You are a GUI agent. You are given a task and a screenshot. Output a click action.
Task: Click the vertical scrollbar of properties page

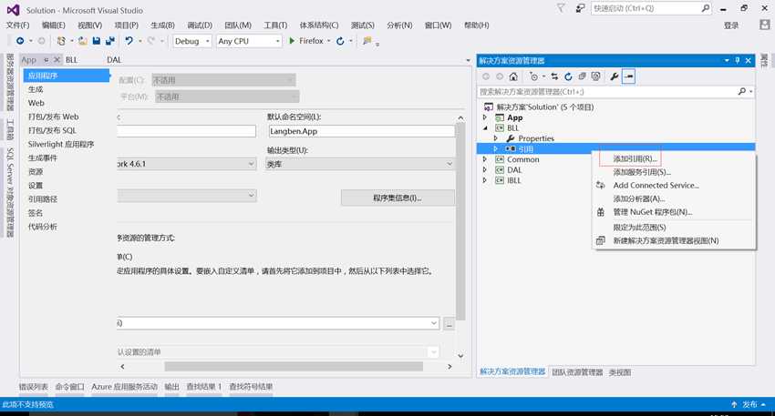point(460,222)
